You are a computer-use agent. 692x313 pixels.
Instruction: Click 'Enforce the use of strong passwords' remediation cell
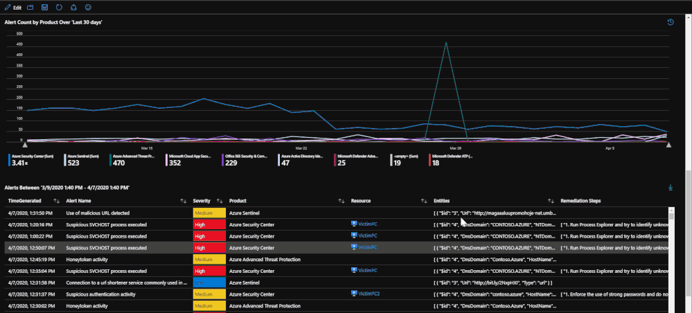pyautogui.click(x=614, y=294)
